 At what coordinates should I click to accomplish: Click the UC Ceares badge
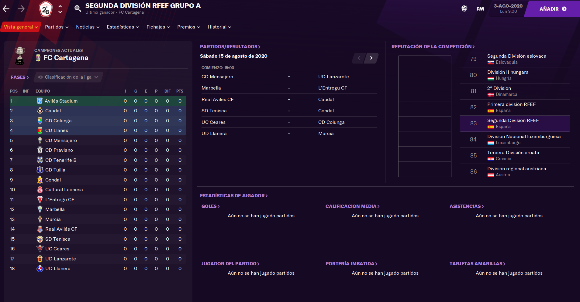click(x=40, y=249)
